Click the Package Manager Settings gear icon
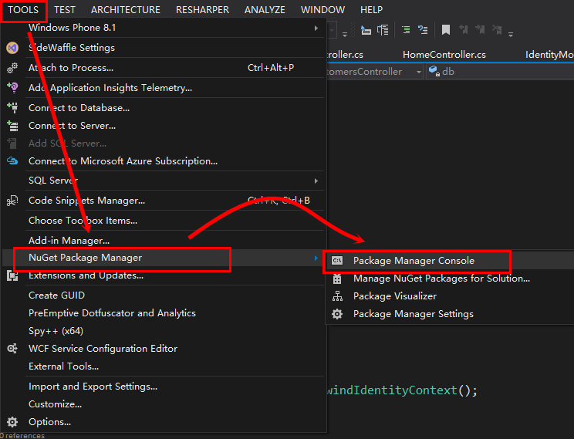 [x=337, y=314]
